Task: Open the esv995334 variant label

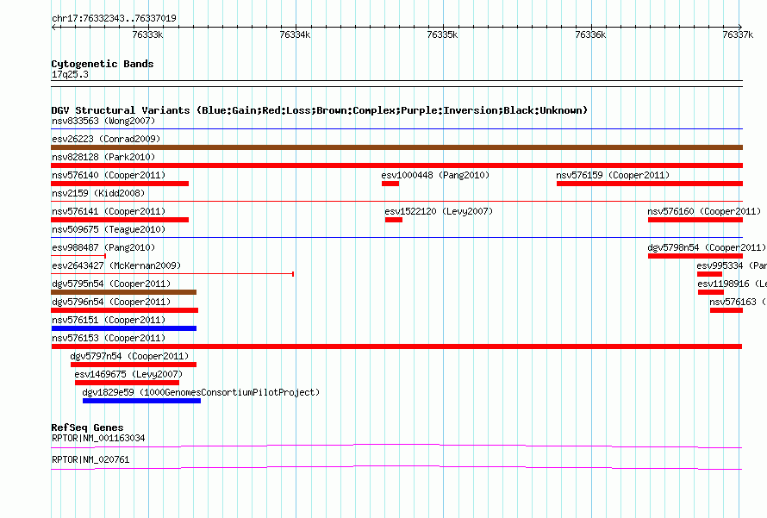Action: pos(732,265)
